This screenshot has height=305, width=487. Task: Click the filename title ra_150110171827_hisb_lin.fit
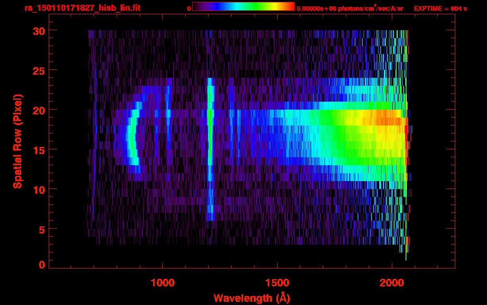[82, 8]
